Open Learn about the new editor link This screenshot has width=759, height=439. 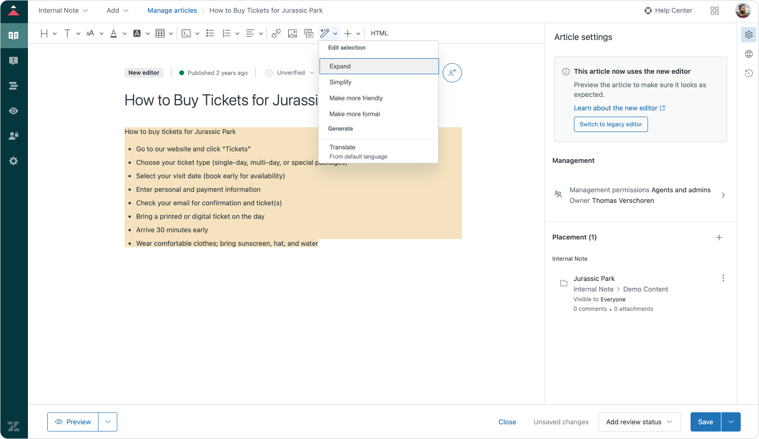(619, 108)
